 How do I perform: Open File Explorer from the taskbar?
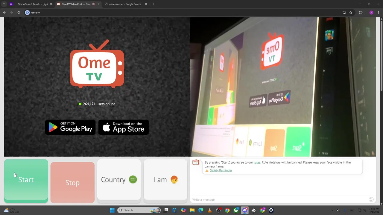(192, 210)
